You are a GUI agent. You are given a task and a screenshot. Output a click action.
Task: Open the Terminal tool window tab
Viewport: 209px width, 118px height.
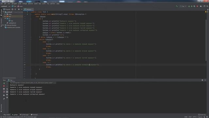pyautogui.click(x=34, y=115)
